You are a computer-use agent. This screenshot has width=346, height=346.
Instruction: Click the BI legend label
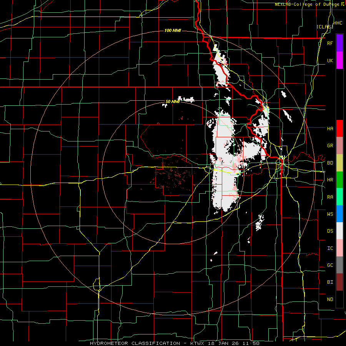pyautogui.click(x=330, y=282)
